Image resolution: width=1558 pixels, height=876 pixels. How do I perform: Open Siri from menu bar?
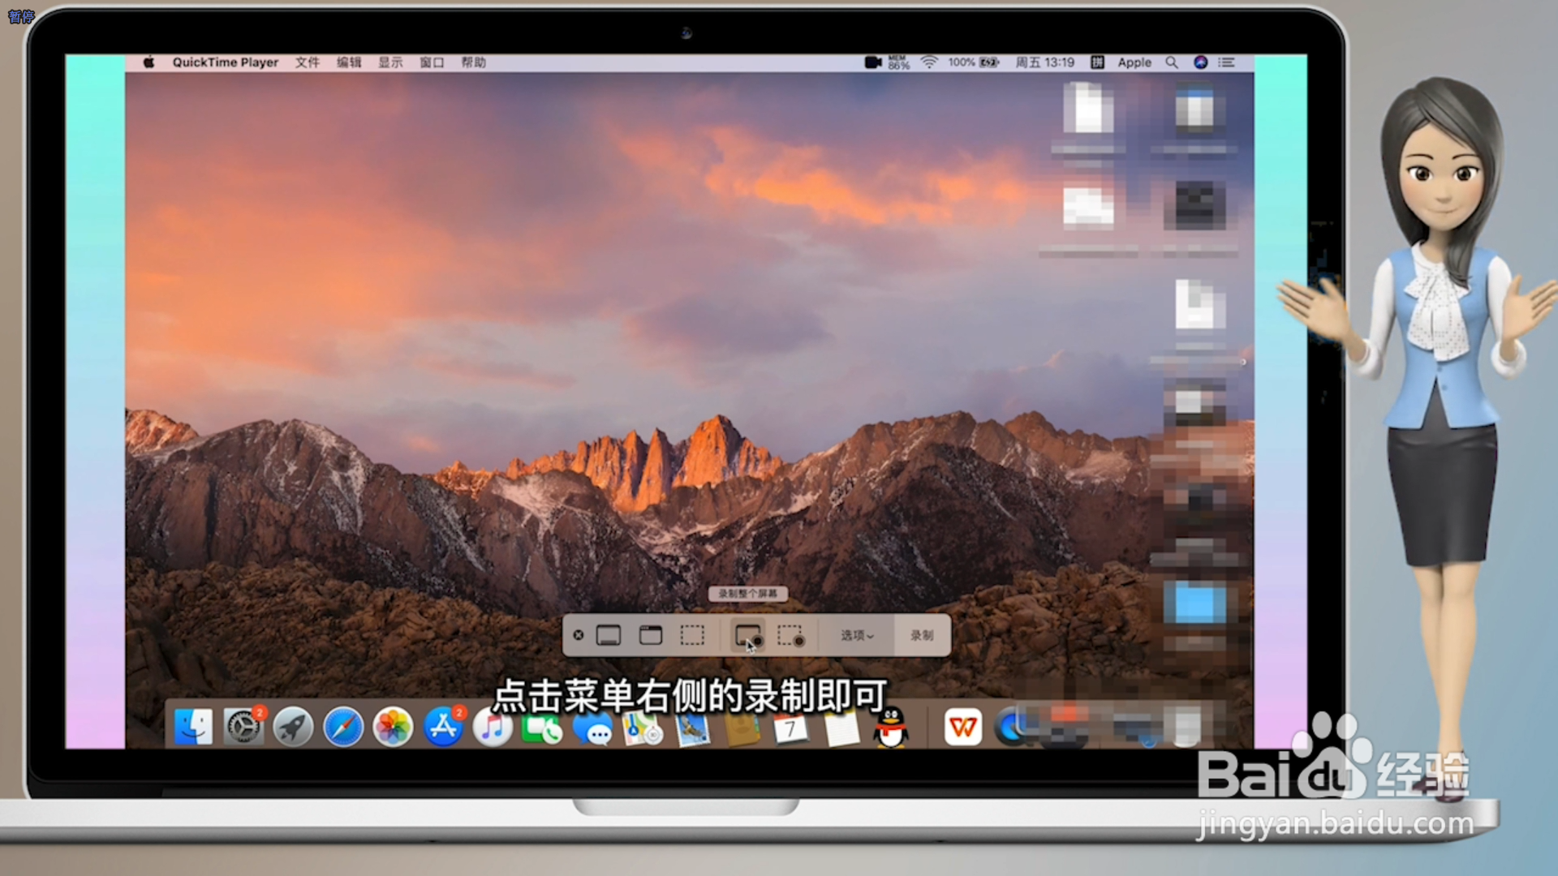(1201, 62)
